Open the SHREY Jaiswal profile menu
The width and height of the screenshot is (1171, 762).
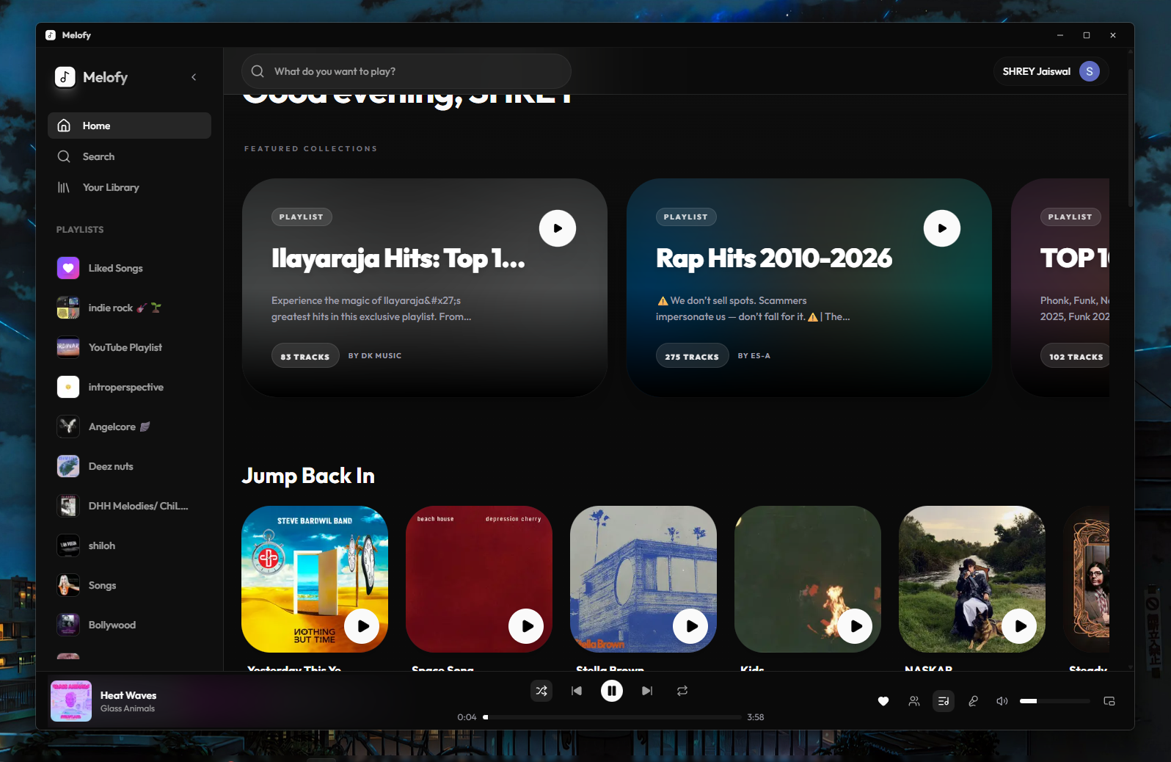(1050, 71)
